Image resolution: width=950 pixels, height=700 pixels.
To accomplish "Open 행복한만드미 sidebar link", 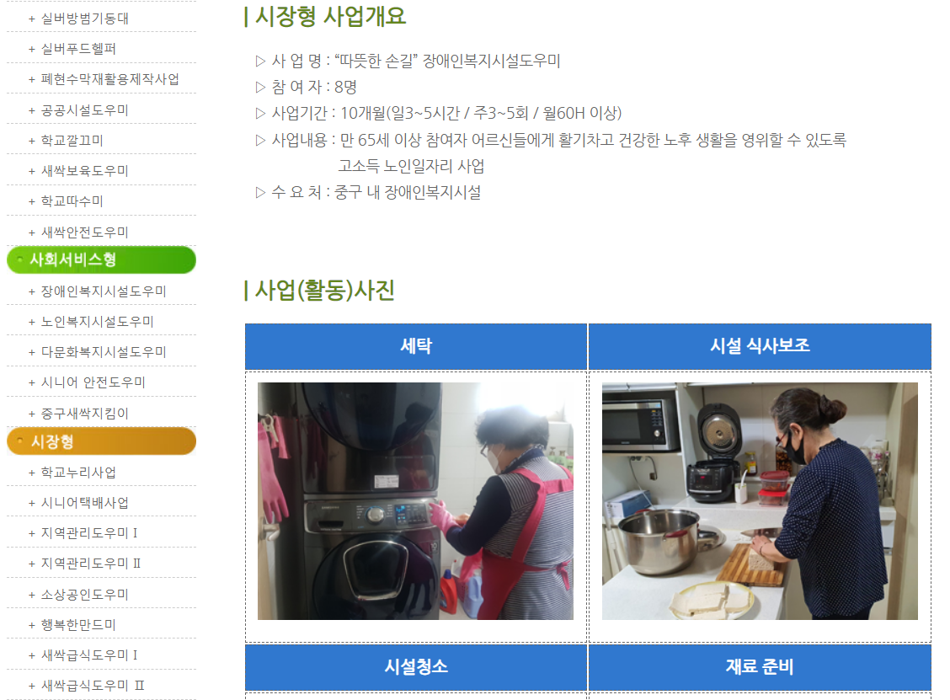I will click(x=78, y=625).
